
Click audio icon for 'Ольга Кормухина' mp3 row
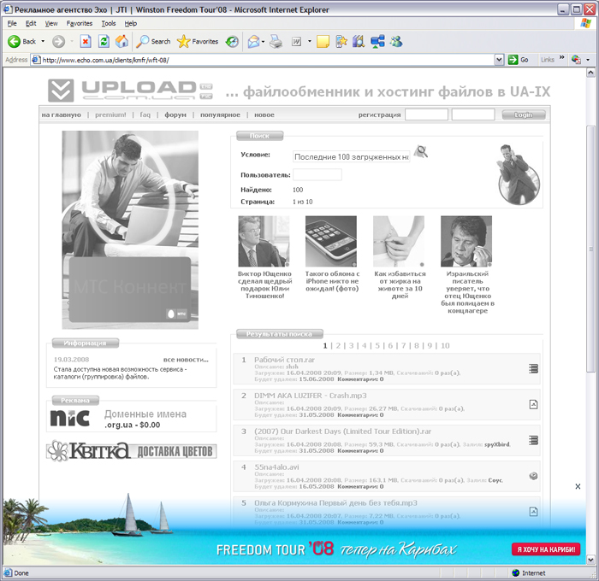[x=533, y=512]
